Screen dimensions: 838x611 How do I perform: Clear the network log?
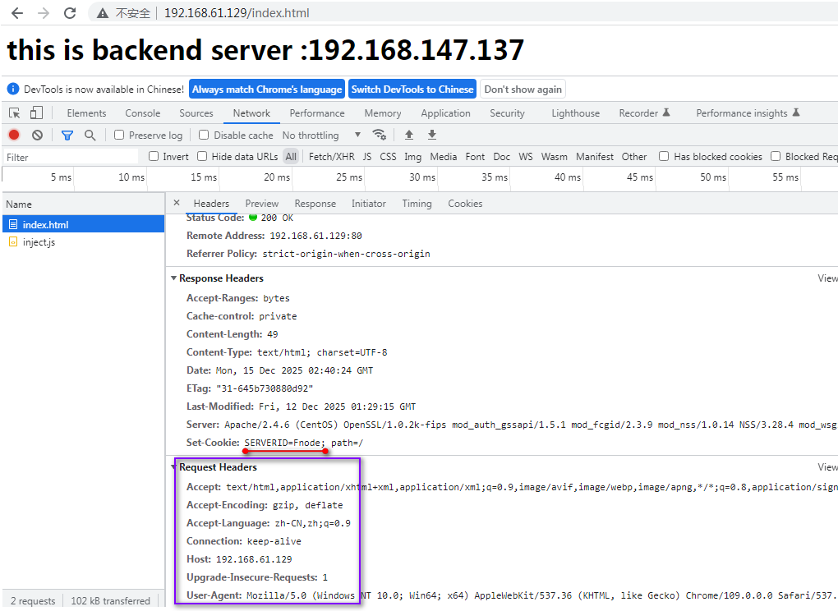[x=37, y=136]
